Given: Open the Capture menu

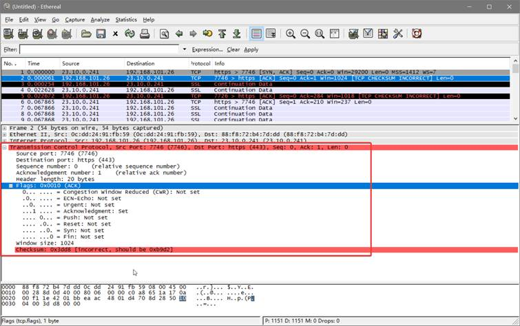Looking at the screenshot, I should (x=74, y=19).
